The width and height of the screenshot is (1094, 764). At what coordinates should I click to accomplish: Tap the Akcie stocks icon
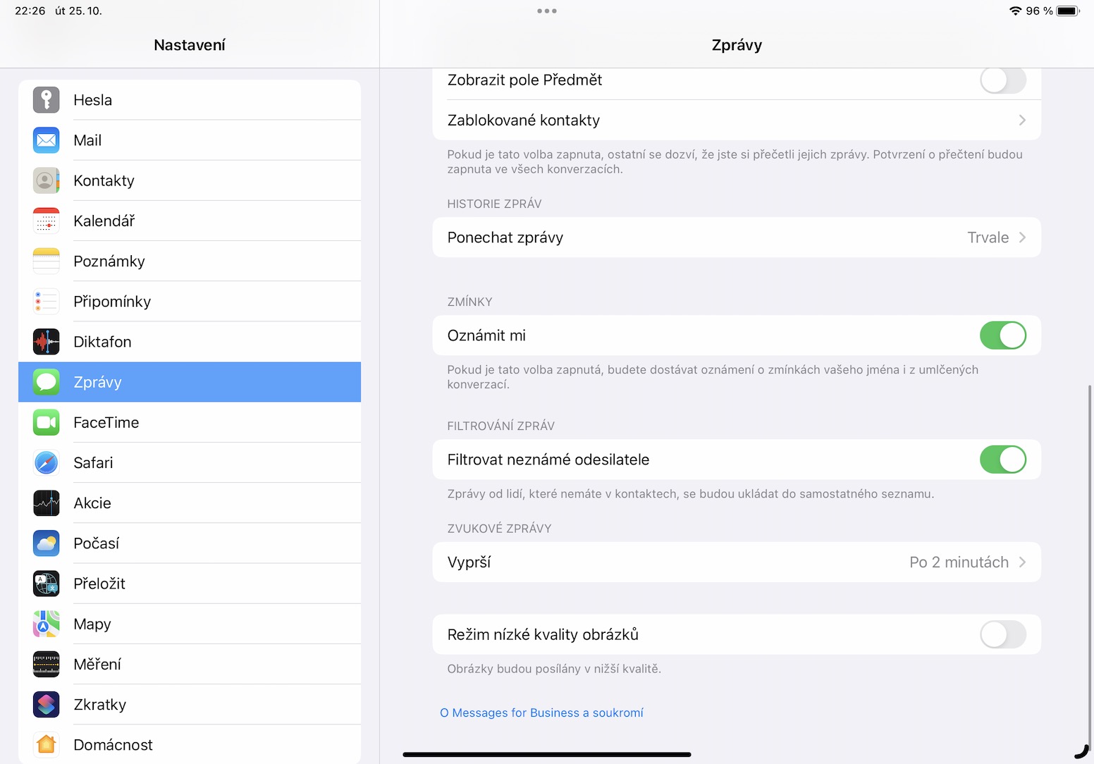pos(46,503)
